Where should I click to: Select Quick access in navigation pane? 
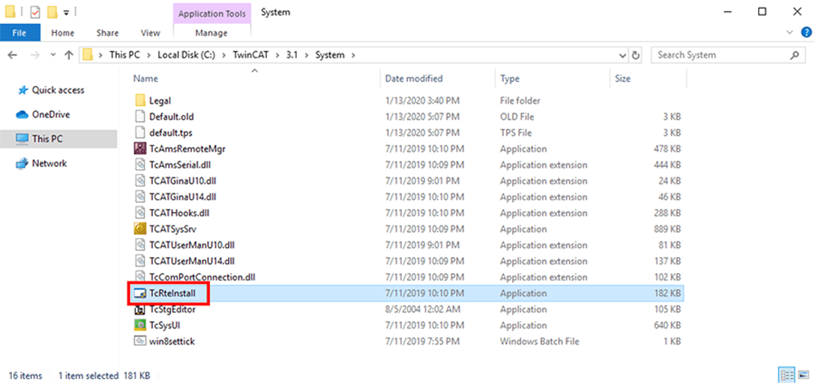58,91
